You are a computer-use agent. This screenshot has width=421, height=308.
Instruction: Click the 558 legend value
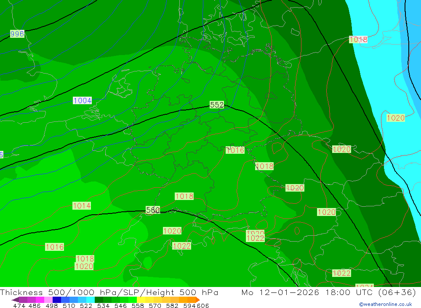pos(138,305)
